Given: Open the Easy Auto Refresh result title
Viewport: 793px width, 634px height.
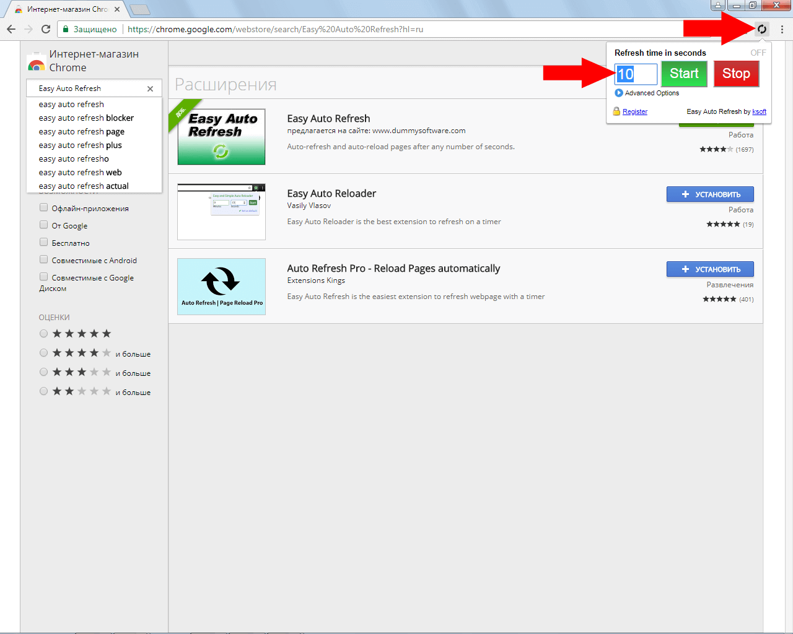Looking at the screenshot, I should (328, 118).
